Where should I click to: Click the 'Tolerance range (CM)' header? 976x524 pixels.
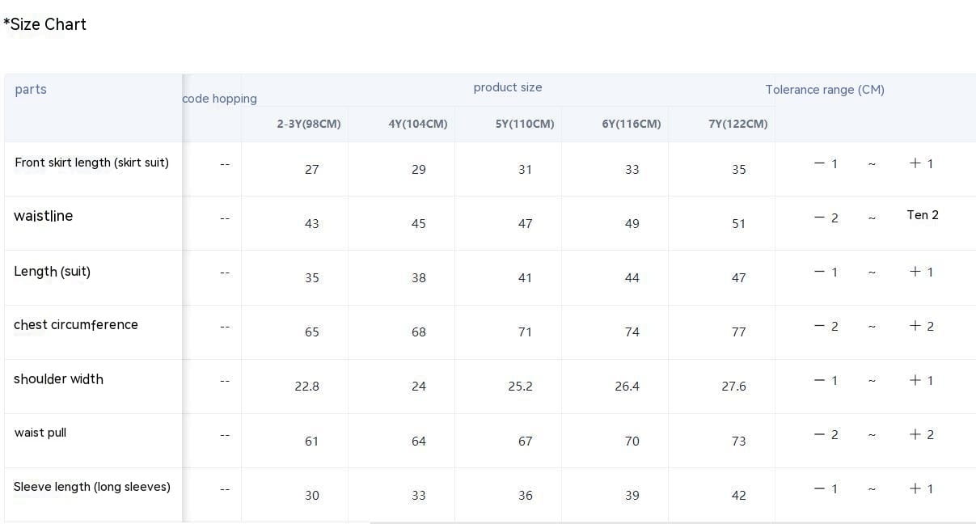pos(825,90)
